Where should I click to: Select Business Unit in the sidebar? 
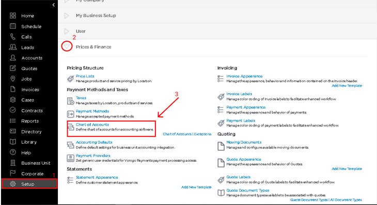tap(36, 163)
